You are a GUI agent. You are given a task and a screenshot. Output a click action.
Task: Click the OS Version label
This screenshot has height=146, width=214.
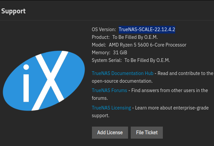pyautogui.click(x=104, y=29)
